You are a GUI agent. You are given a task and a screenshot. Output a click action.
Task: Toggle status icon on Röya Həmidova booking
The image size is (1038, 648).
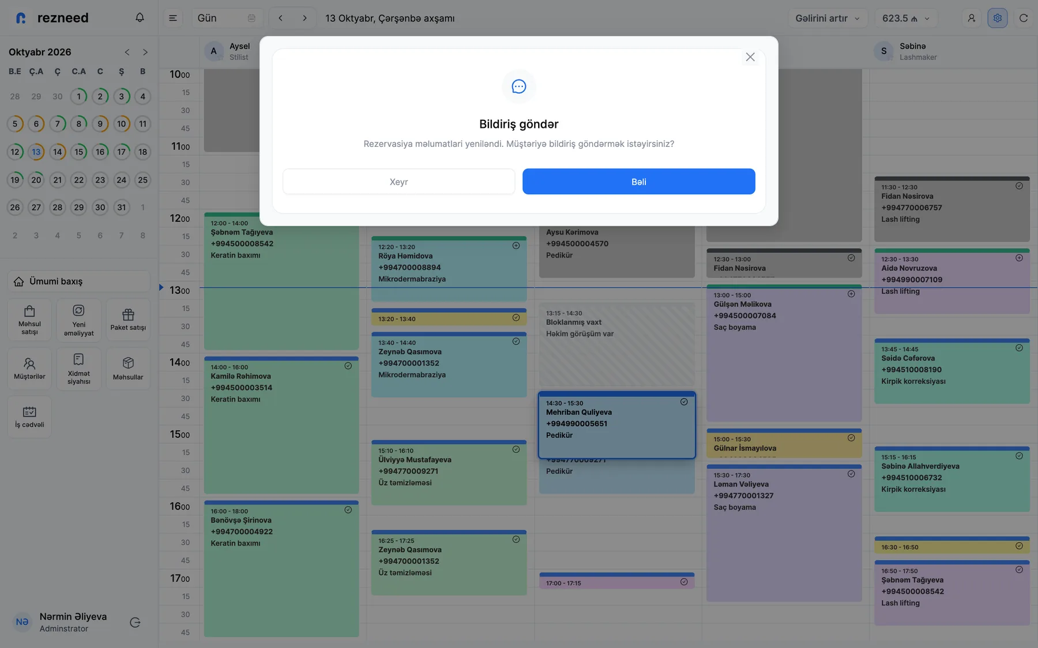coord(516,246)
